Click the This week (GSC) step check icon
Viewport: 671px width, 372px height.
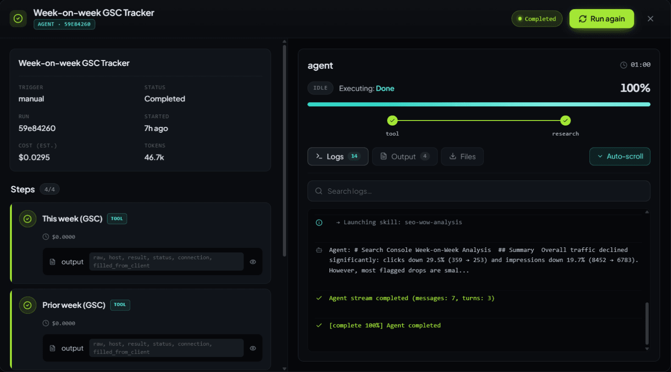(28, 219)
